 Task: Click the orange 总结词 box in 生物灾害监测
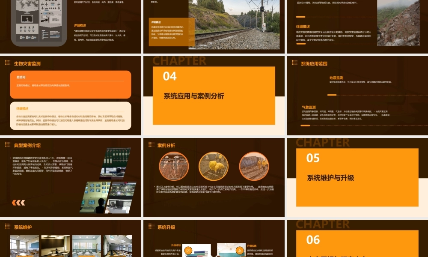(71, 85)
